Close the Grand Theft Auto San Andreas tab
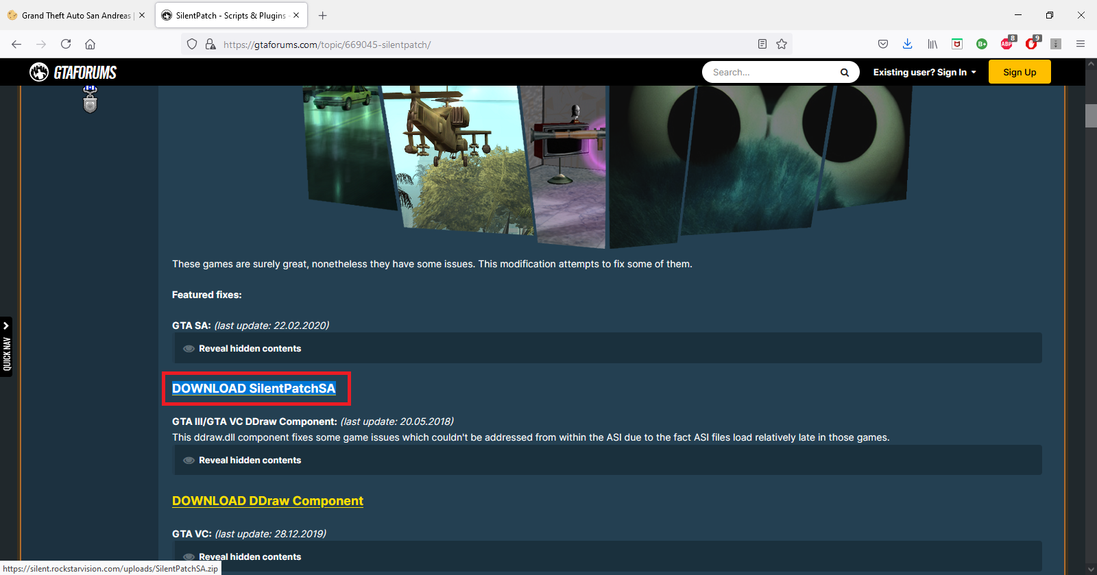Image resolution: width=1097 pixels, height=575 pixels. [142, 15]
